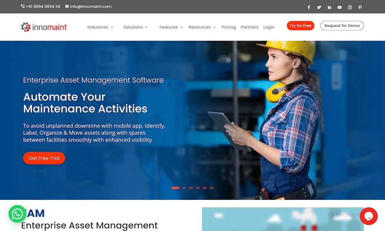The image size is (385, 231).
Task: Click the info@innomaint.com email link
Action: 90,7
